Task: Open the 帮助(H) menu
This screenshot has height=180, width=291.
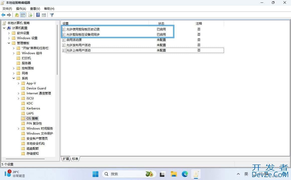Action: [49, 9]
